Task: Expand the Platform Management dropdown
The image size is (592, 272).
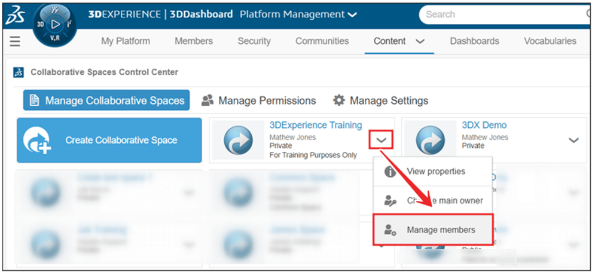Action: point(352,14)
